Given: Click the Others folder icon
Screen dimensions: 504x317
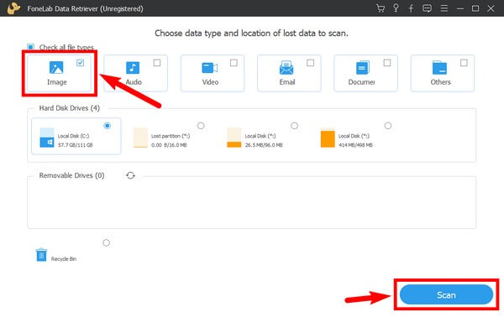Looking at the screenshot, I should 439,68.
